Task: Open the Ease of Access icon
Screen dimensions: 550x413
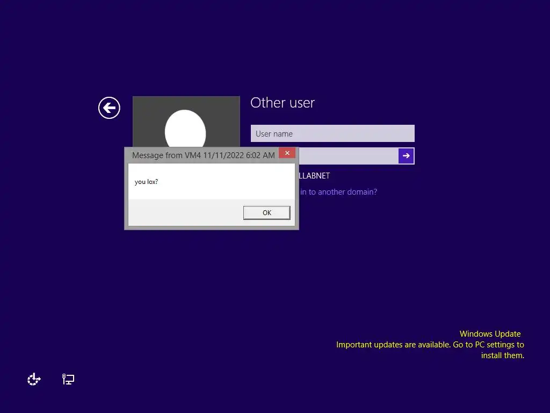Action: pos(34,379)
